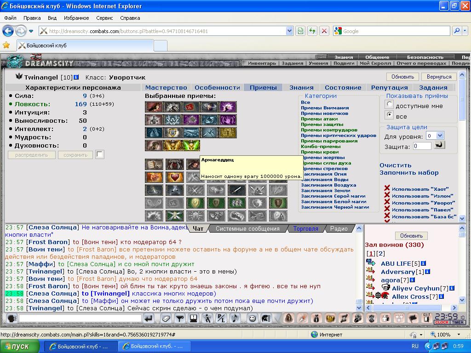
Task: Click the red heart skill icon
Action: pos(174,177)
